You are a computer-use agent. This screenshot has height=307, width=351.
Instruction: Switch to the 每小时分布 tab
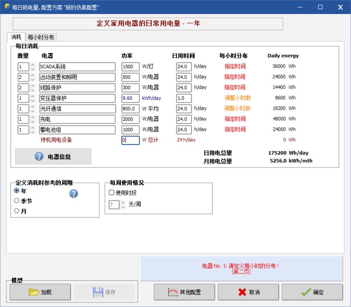click(41, 37)
